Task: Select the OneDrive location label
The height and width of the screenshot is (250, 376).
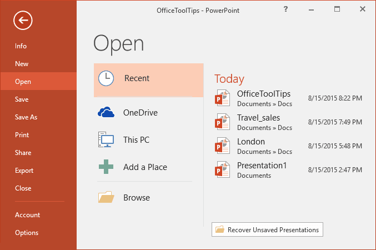Action: [141, 113]
